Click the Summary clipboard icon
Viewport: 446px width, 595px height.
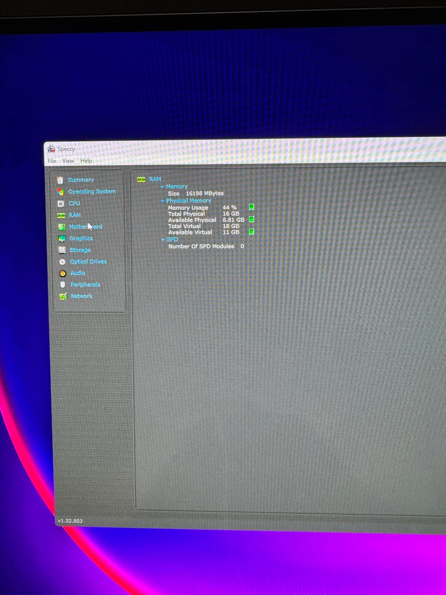click(x=60, y=180)
